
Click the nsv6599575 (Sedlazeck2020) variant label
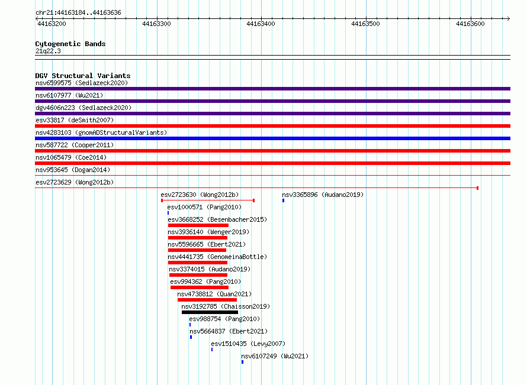click(82, 83)
